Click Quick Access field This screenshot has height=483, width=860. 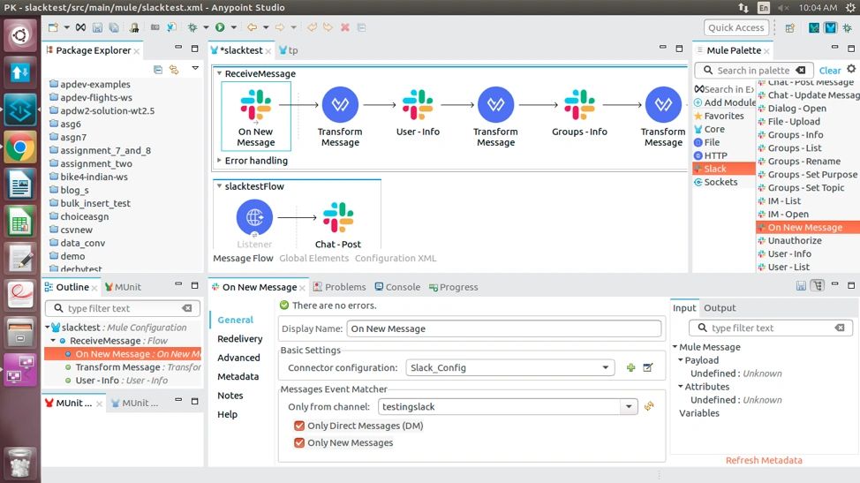736,27
